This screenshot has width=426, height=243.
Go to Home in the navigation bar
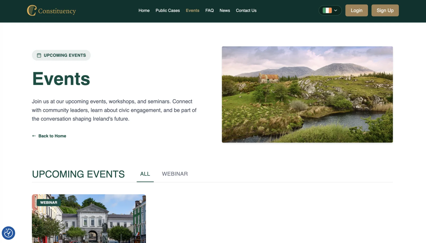coord(144,10)
